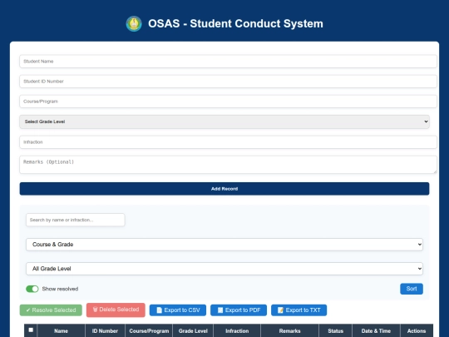Click the Date & Time column header
The height and width of the screenshot is (337, 449).
[376, 330]
